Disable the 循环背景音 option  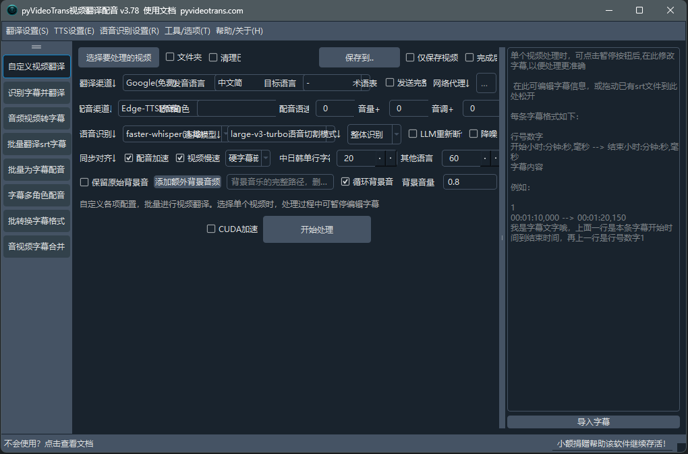[344, 181]
